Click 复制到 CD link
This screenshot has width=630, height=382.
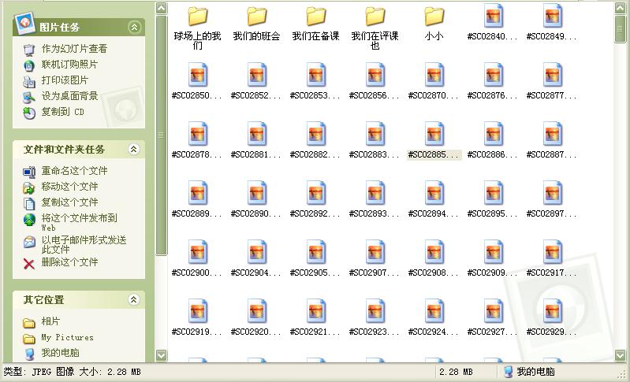tap(62, 112)
